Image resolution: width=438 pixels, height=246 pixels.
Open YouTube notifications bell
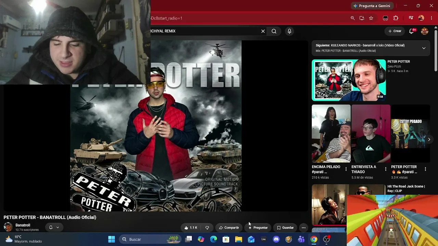coord(412,31)
